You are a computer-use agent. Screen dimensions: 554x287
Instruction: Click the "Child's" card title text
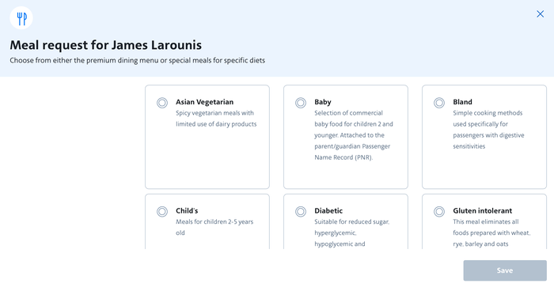pos(187,211)
